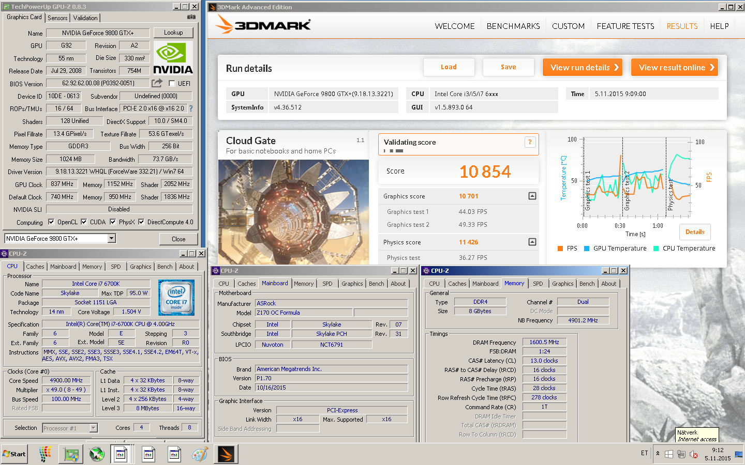This screenshot has height=465, width=745.
Task: Open CUSTOM in 3DMark navigation
Action: click(x=568, y=26)
